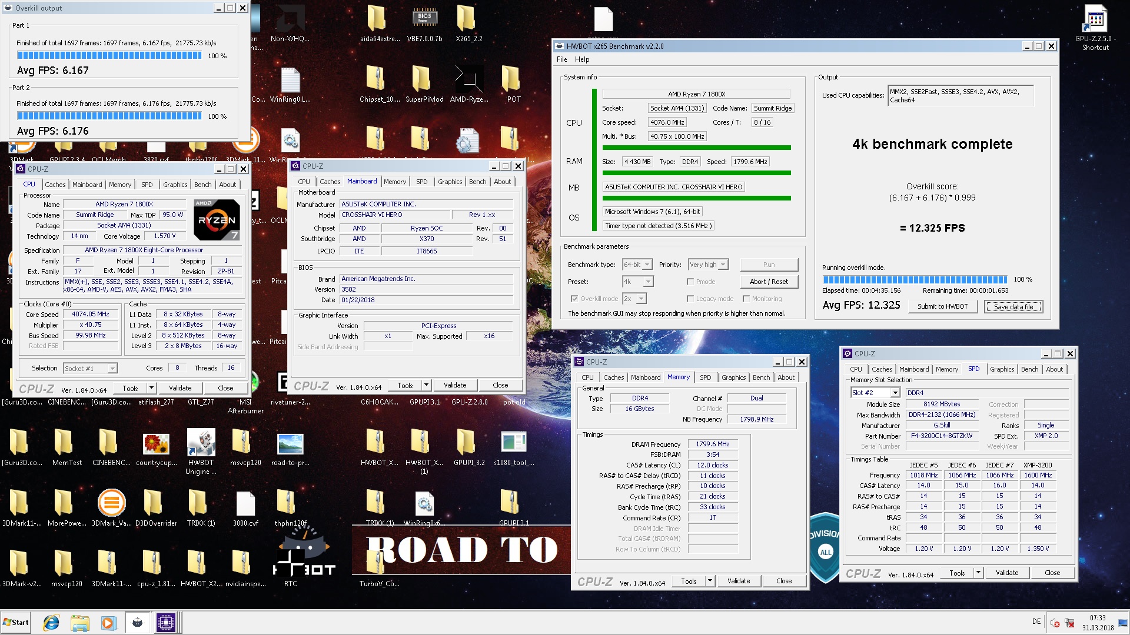Open the Priority Very high dropdown

pos(708,265)
